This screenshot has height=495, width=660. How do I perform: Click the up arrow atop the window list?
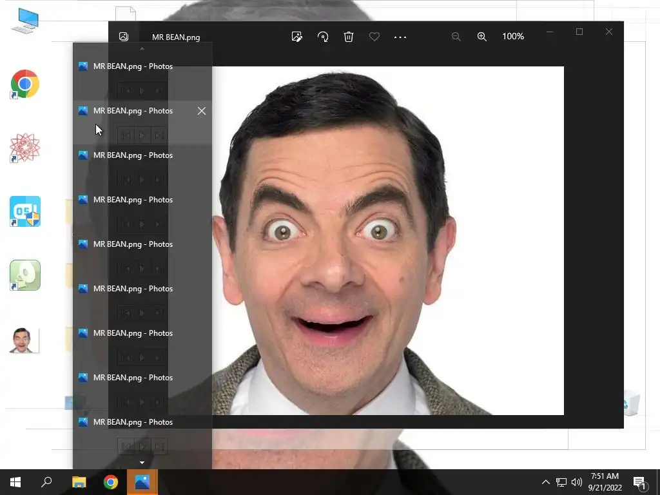[x=142, y=49]
